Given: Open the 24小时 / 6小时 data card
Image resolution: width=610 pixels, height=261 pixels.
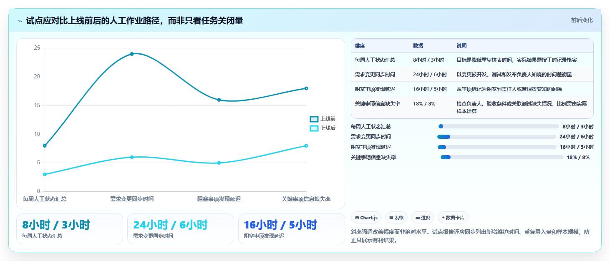Looking at the screenshot, I should point(181,229).
